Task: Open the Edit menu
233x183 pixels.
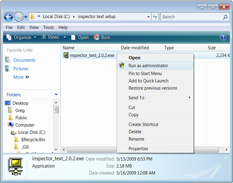Action: click(21, 27)
